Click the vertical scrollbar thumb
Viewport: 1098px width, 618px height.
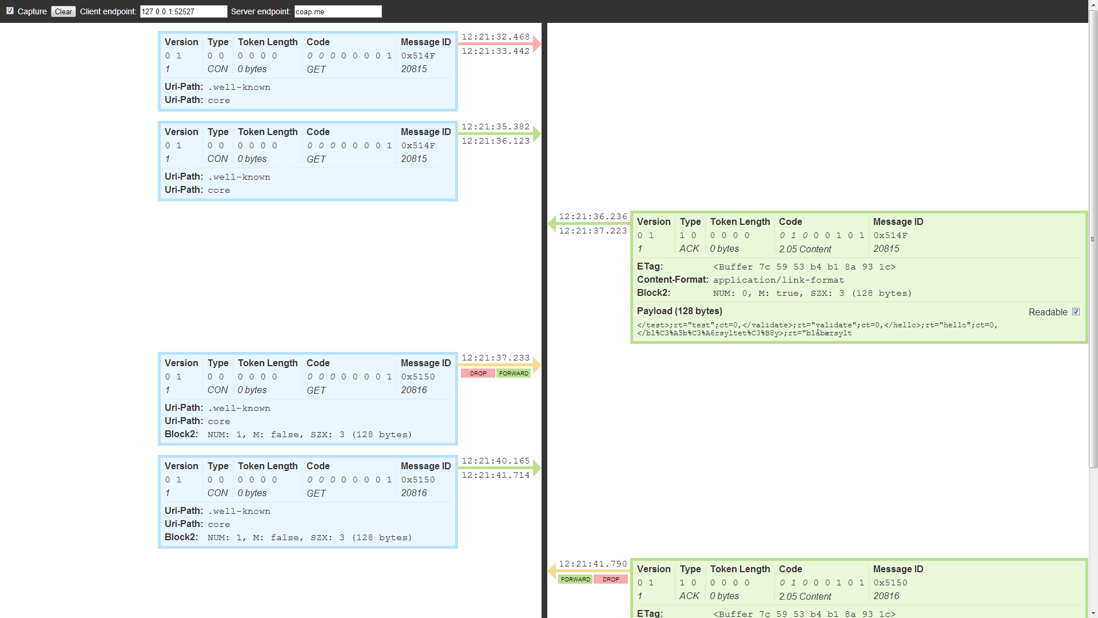tap(1093, 240)
